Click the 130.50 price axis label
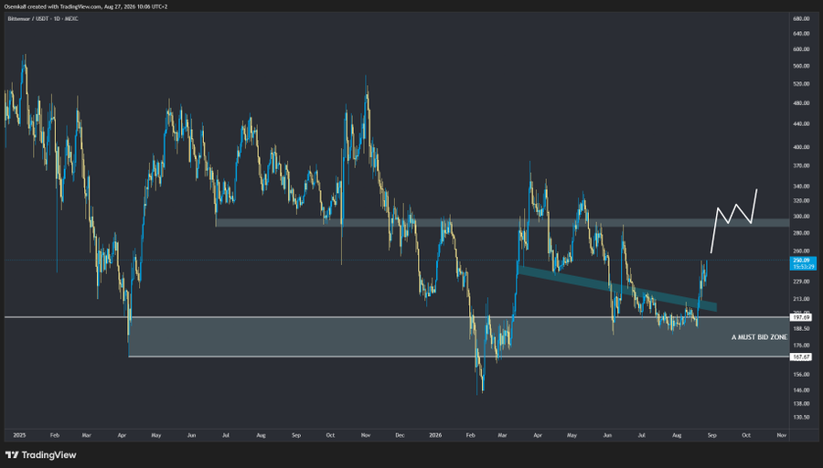The height and width of the screenshot is (468, 823). 801,418
